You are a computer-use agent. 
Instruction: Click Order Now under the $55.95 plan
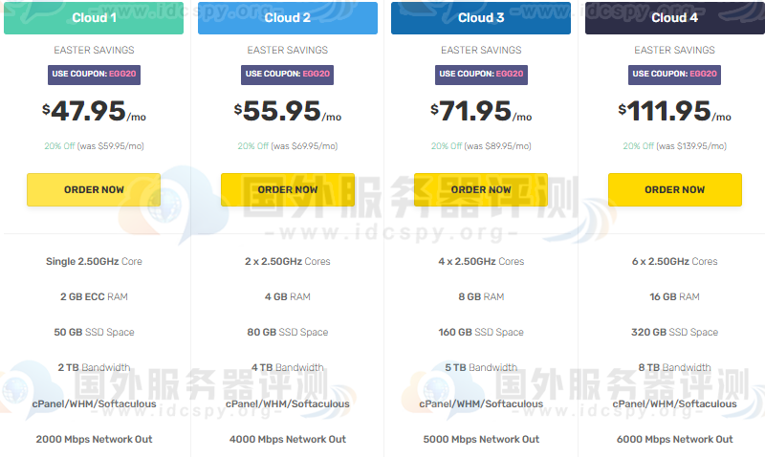pos(288,189)
